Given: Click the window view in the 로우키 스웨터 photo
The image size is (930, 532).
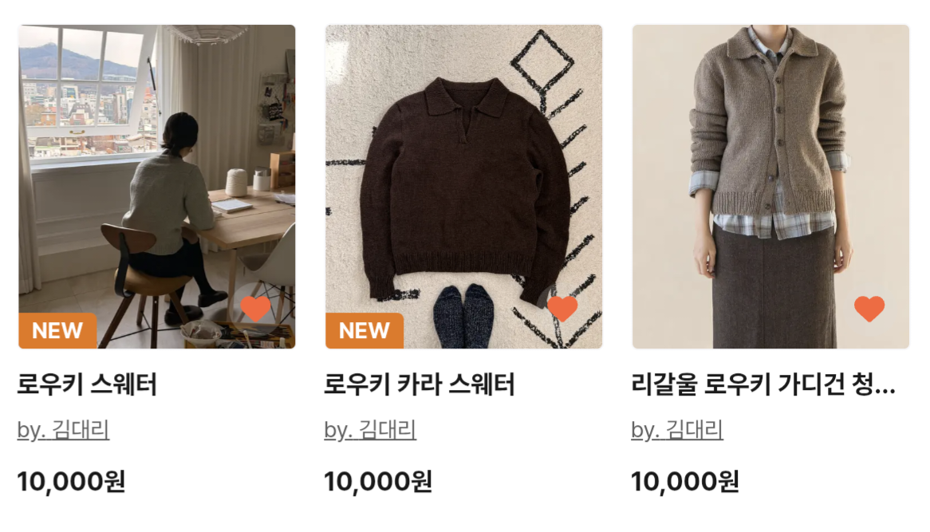Looking at the screenshot, I should click(89, 95).
